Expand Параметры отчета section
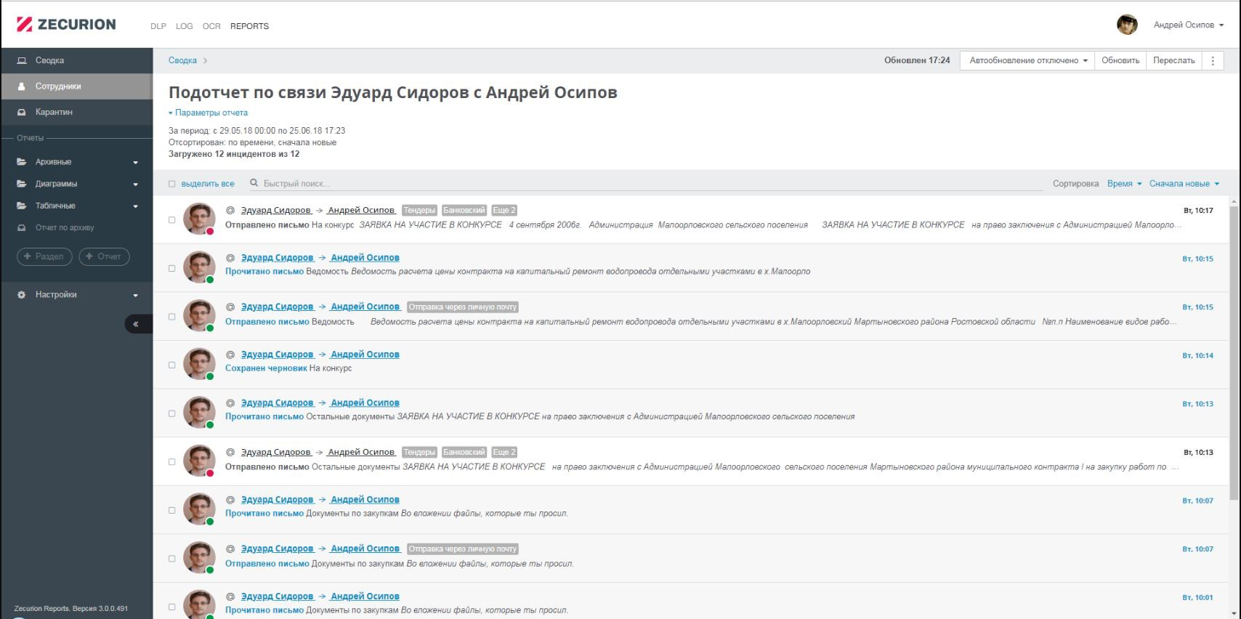This screenshot has height=619, width=1241. 209,113
